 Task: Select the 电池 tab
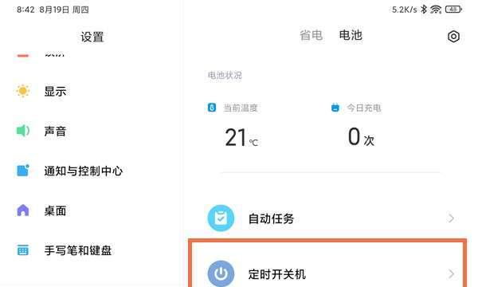coord(351,35)
